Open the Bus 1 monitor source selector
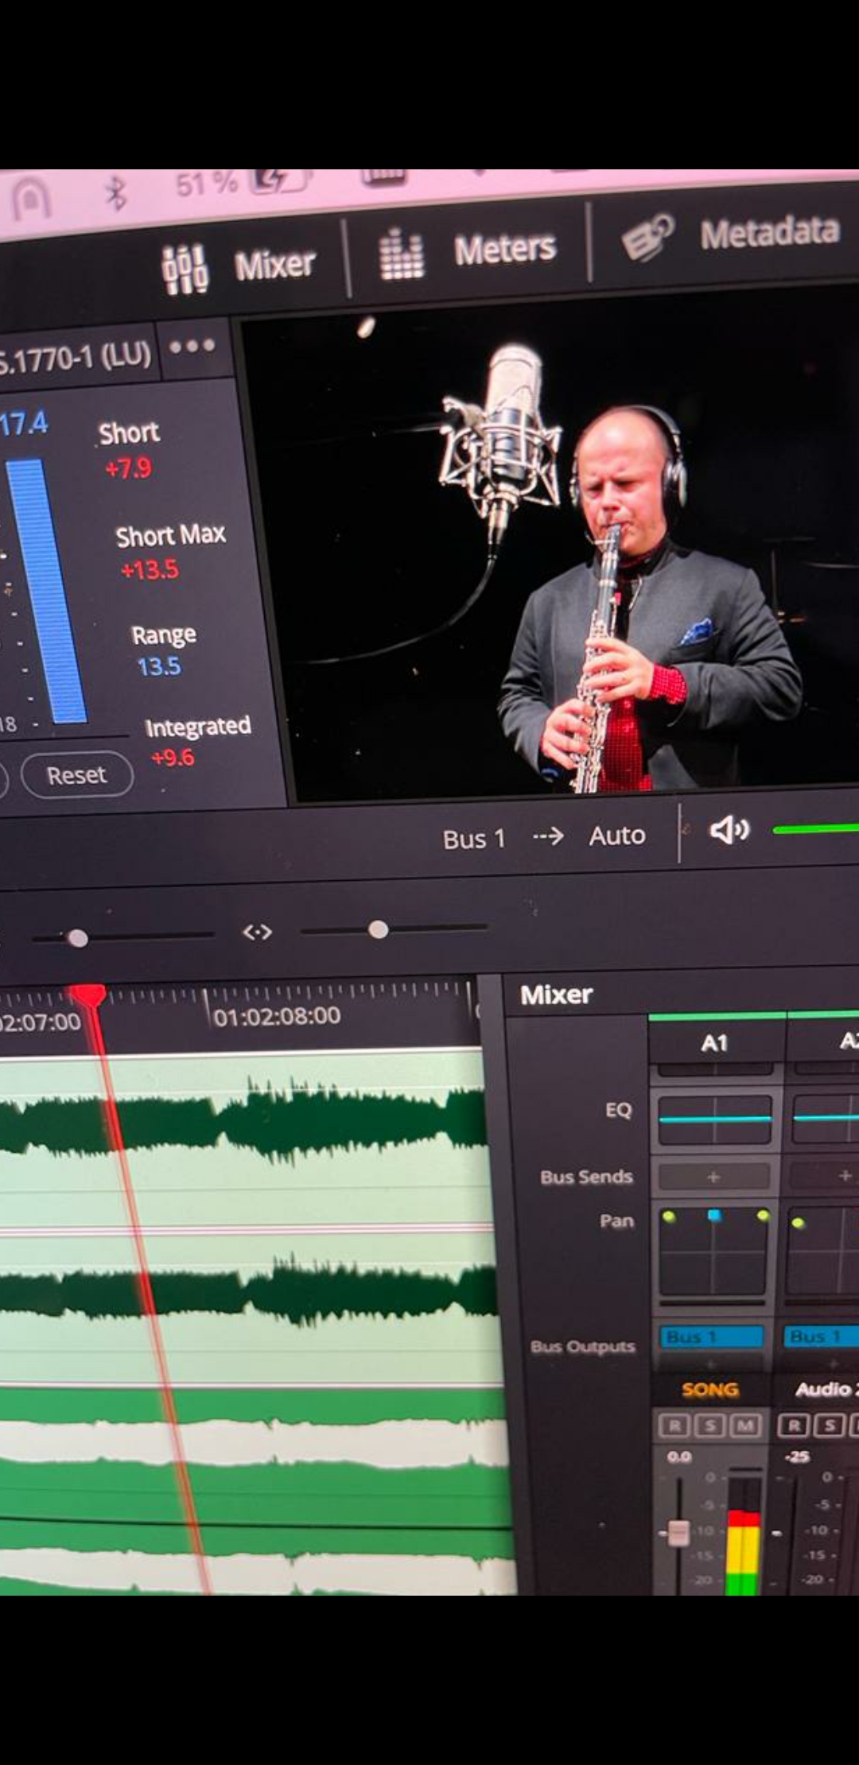This screenshot has height=1765, width=859. (x=474, y=839)
